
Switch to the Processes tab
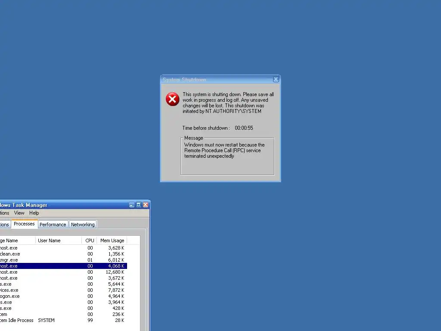pos(24,224)
